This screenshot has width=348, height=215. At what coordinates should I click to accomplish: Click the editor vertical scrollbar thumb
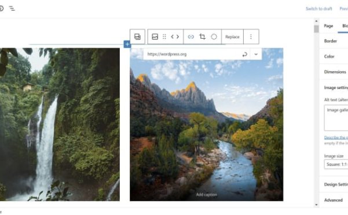pos(316,29)
